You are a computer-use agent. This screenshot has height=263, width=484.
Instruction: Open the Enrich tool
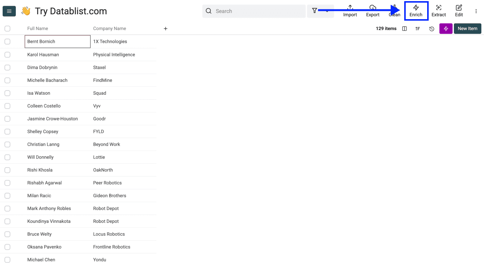click(x=416, y=11)
